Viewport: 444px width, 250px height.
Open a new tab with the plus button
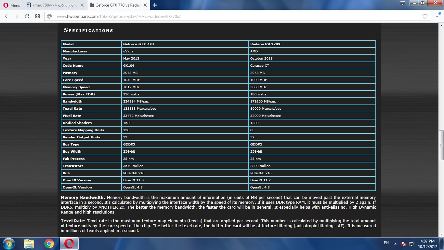155,5
